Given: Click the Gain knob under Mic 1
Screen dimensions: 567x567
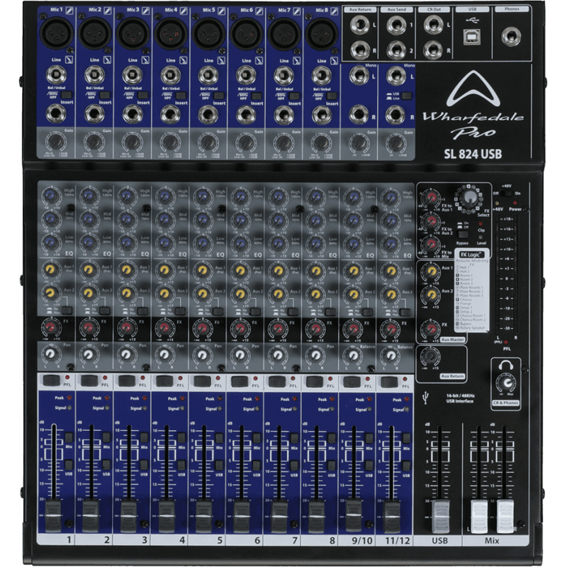Looking at the screenshot, I should 56,142.
